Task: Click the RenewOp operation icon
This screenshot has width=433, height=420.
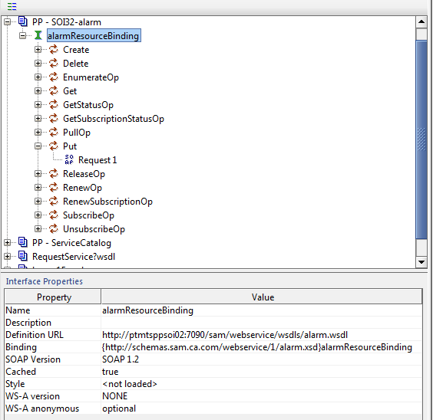Action: tap(54, 187)
